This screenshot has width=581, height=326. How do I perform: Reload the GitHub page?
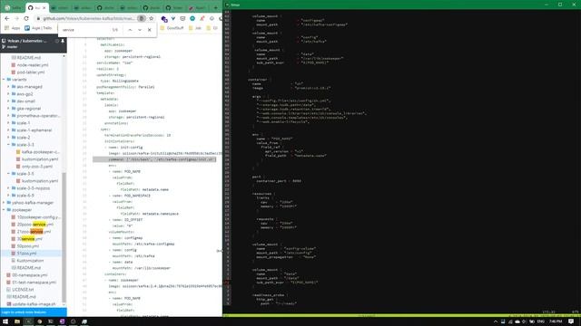(x=26, y=18)
